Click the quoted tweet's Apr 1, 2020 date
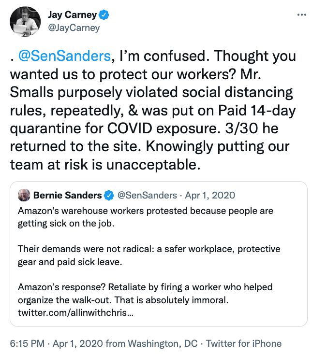312x354 pixels. 211,196
